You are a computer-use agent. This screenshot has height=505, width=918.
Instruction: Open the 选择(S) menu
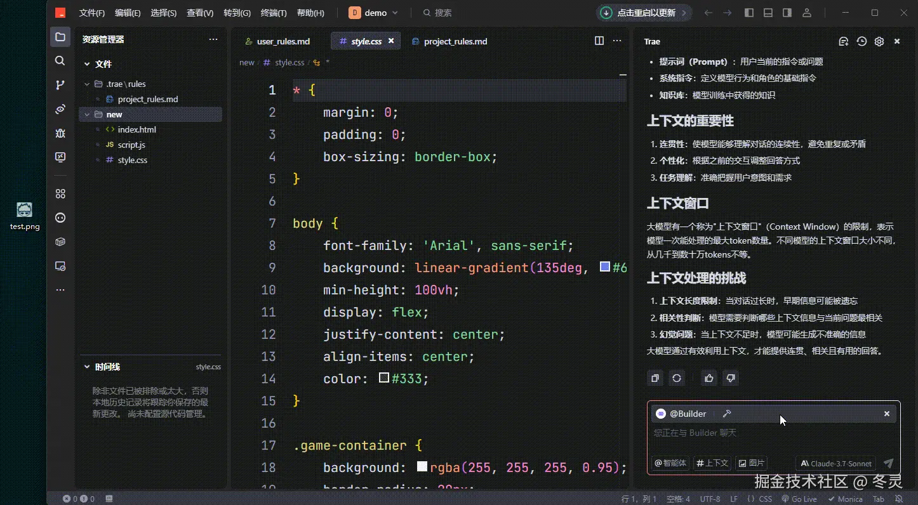[x=164, y=13]
